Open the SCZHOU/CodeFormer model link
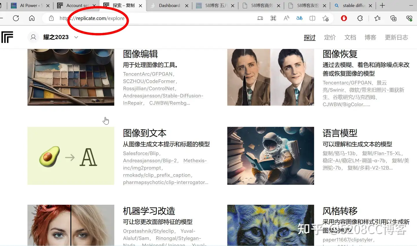The width and height of the screenshot is (417, 246). coord(149,81)
